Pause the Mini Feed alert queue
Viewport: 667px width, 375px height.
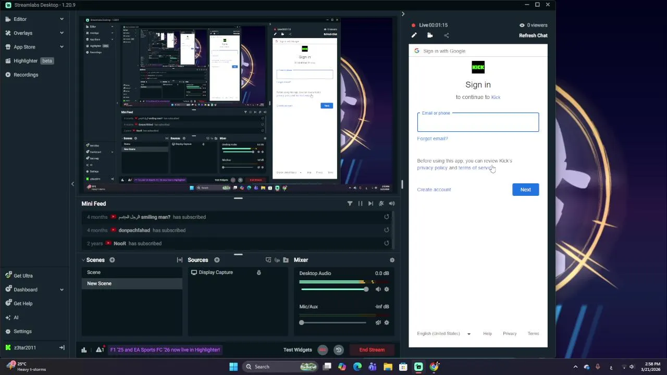pos(360,204)
